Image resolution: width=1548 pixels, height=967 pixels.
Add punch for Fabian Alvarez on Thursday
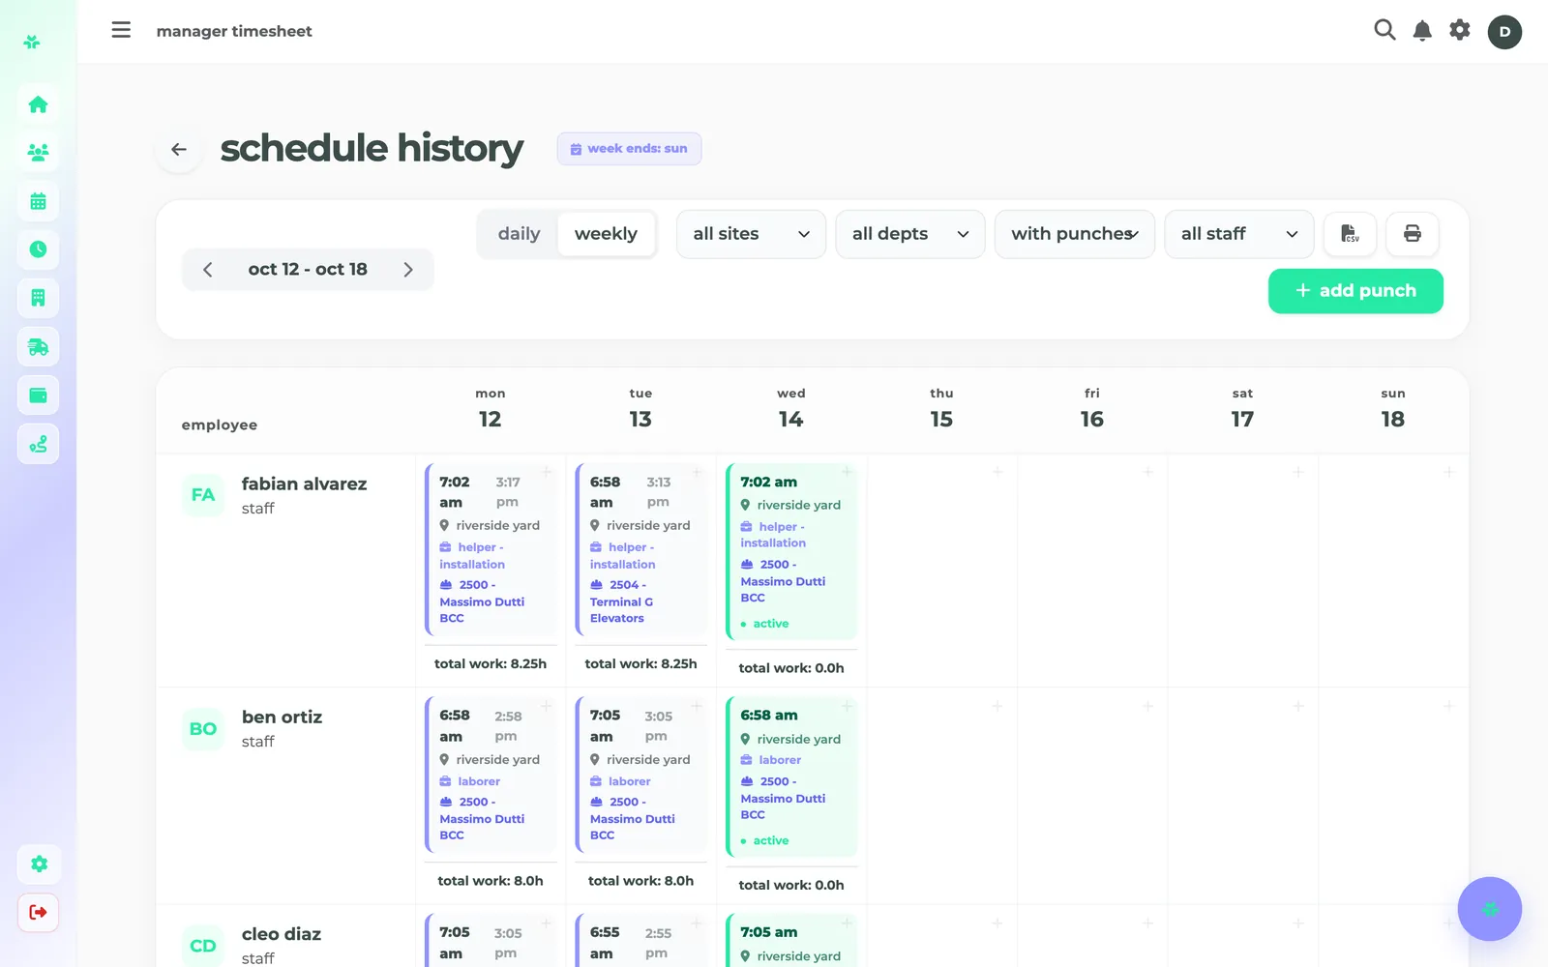[x=997, y=472]
